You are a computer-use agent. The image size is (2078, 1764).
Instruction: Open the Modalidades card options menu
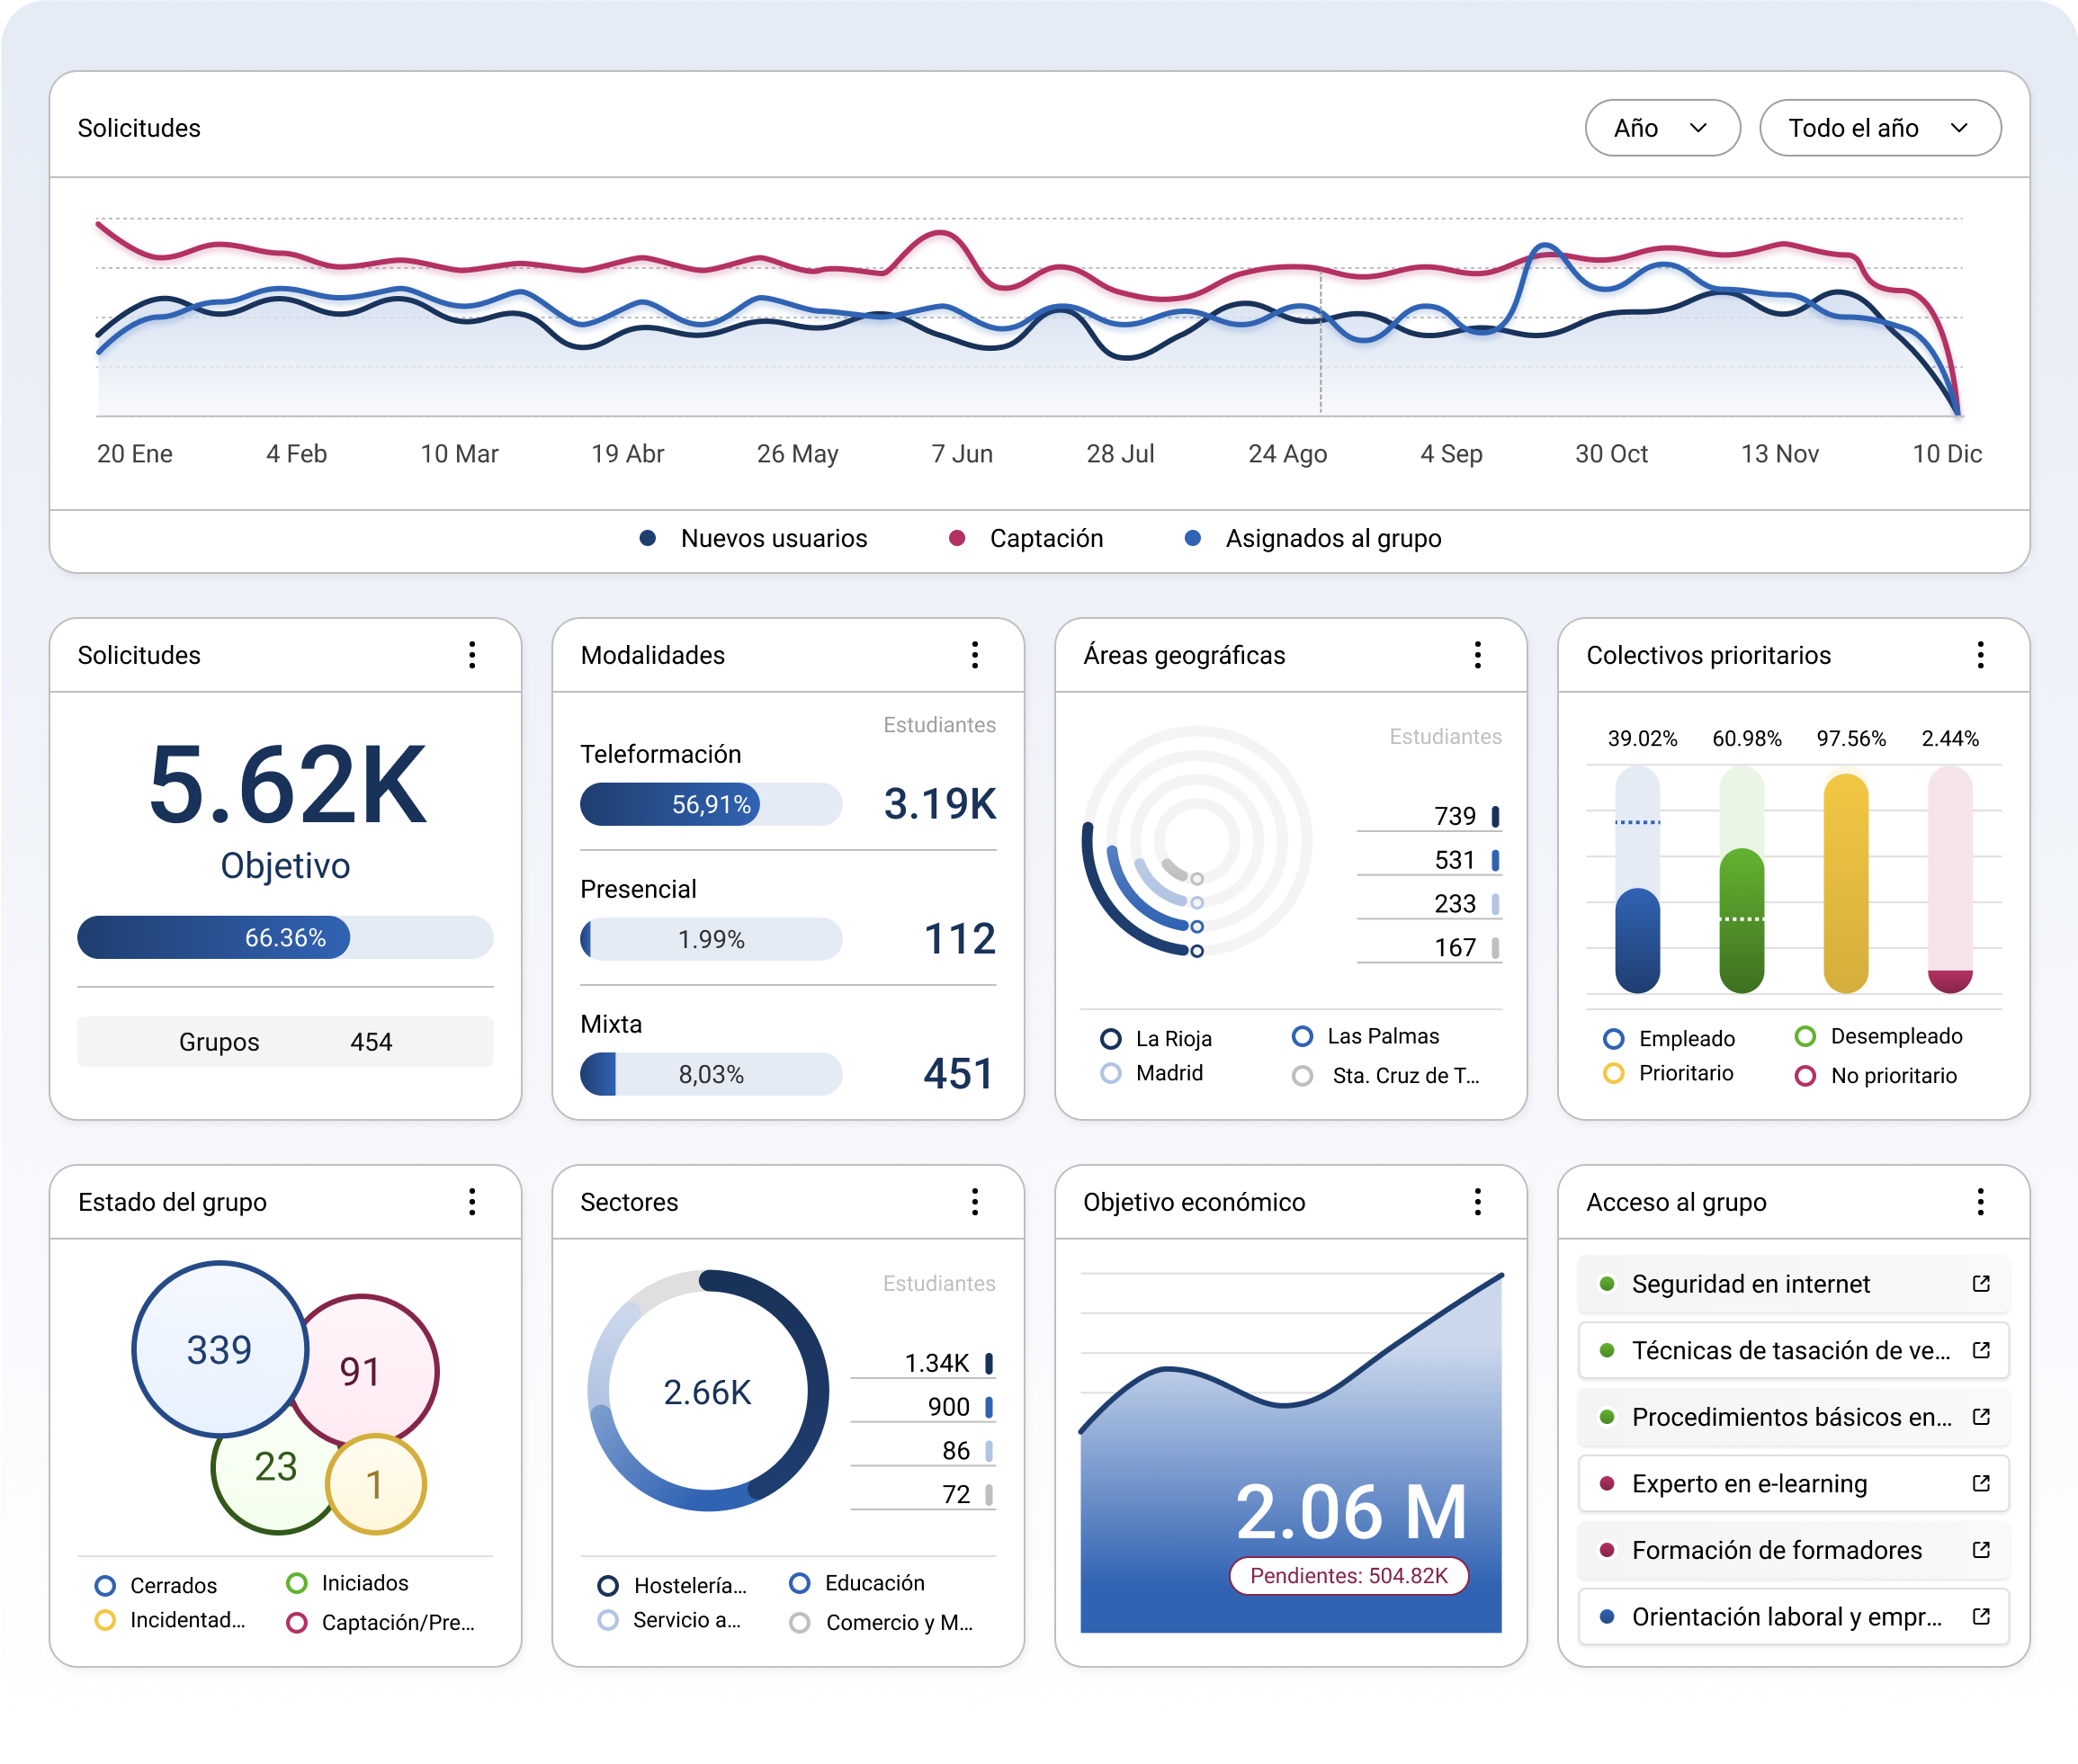coord(975,655)
